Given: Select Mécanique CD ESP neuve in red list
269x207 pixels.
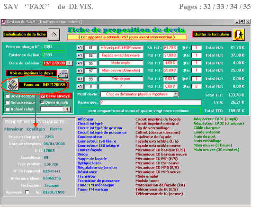Looking at the screenshot, I should pos(158,163).
